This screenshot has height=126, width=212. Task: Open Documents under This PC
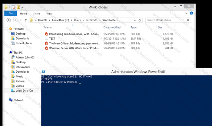coord(23,67)
